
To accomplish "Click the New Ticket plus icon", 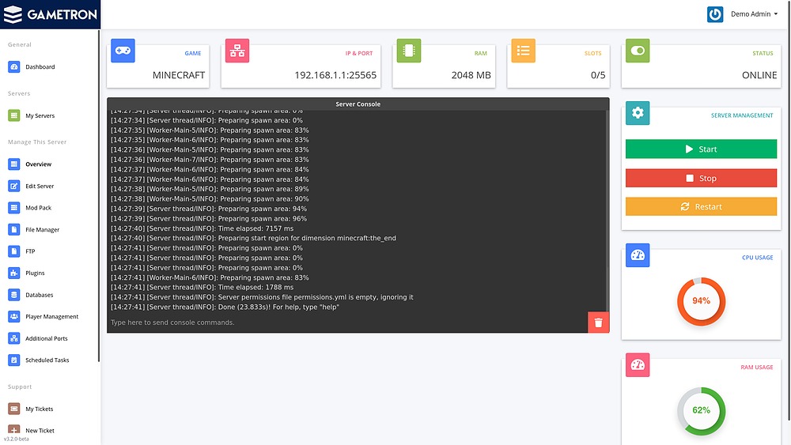I will pyautogui.click(x=14, y=431).
